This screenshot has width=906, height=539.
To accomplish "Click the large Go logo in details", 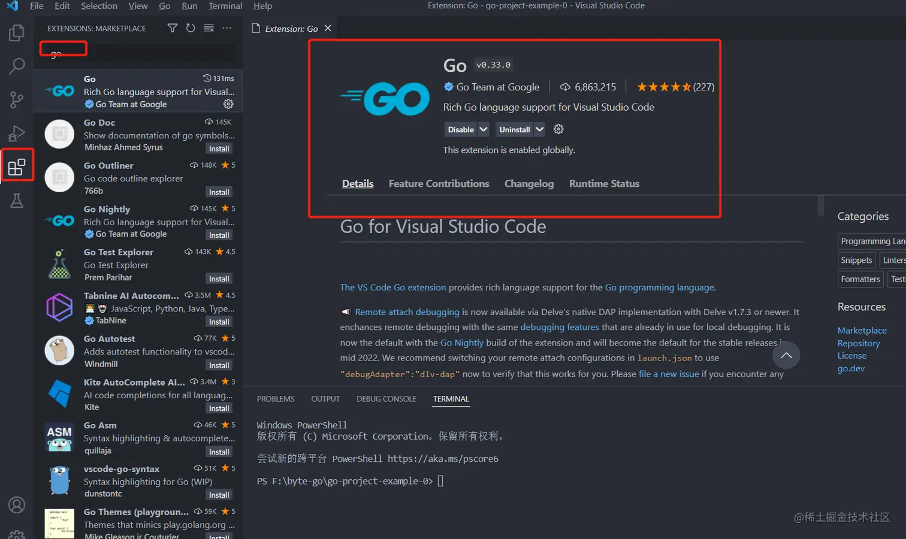I will 385,99.
